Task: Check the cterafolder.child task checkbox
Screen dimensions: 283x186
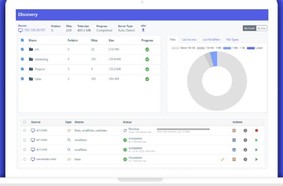Action: pos(24,159)
